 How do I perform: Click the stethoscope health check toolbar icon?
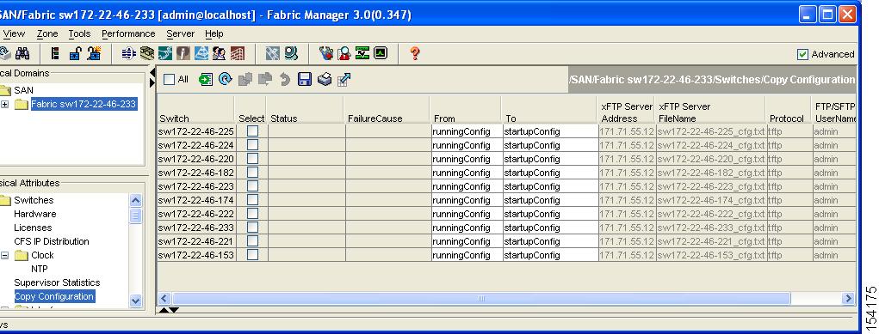[325, 54]
